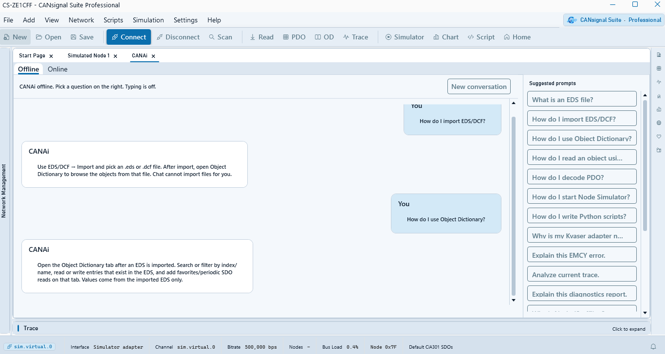Switch to the Simulated Node 1 tab
665x354 pixels.
coord(89,56)
